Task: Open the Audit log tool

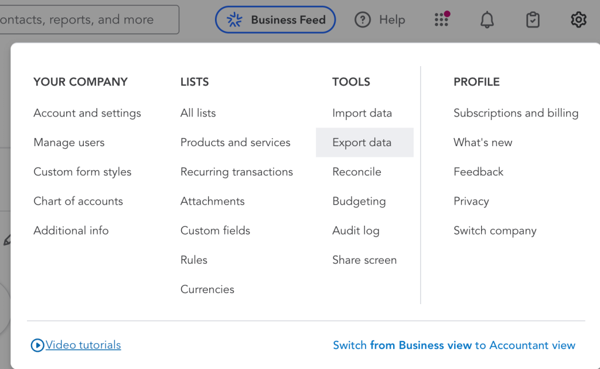Action: click(x=356, y=230)
